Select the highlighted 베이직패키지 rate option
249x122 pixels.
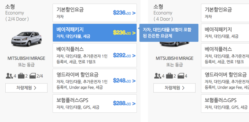tap(95, 33)
